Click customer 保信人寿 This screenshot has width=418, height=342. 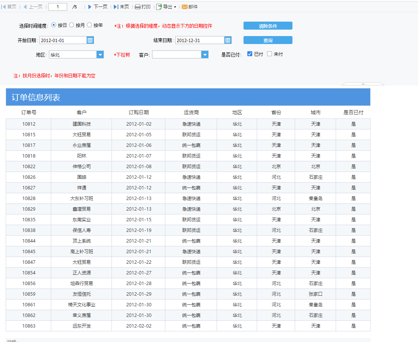tap(82, 230)
